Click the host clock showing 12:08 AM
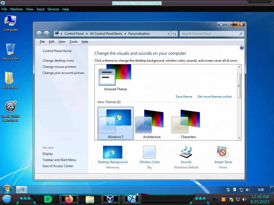 [x=260, y=199]
